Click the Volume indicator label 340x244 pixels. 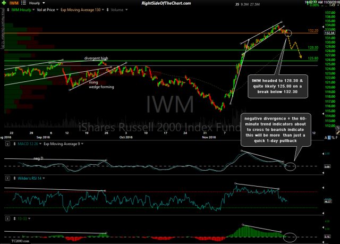point(117,10)
